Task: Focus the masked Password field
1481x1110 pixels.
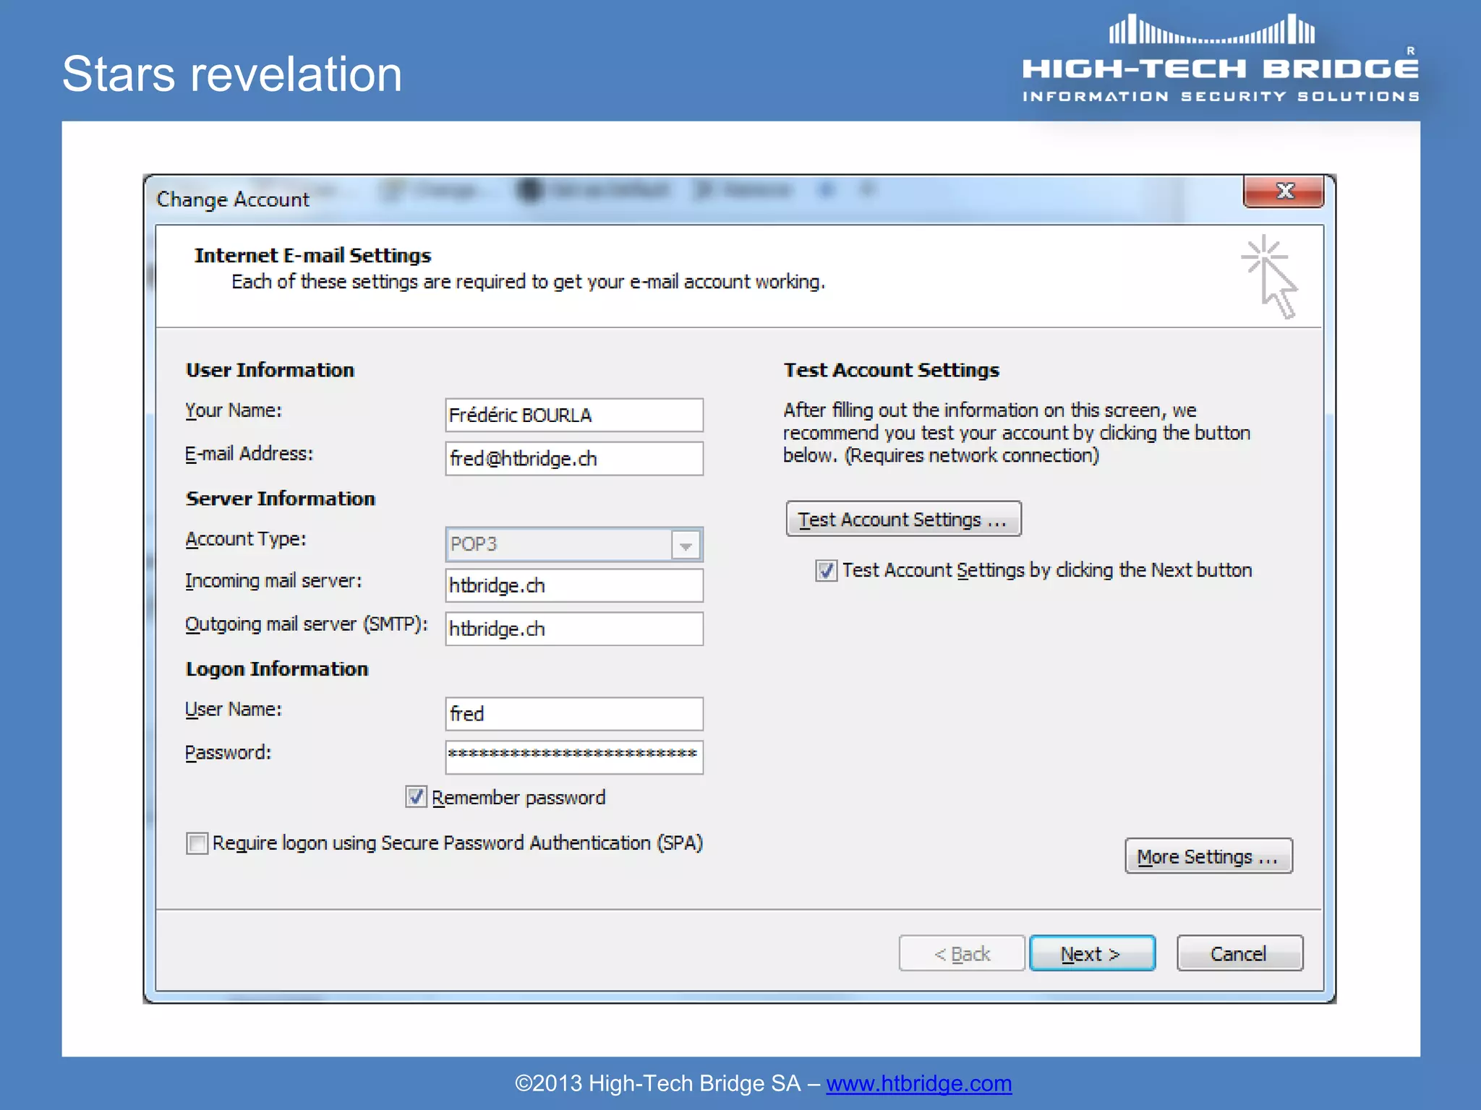Action: [x=573, y=757]
